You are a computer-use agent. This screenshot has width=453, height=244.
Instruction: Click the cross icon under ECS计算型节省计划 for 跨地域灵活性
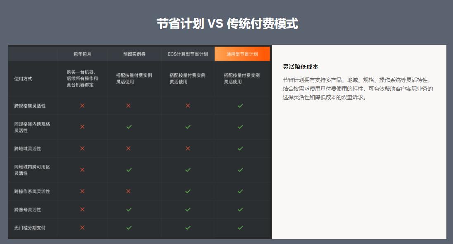(187, 148)
